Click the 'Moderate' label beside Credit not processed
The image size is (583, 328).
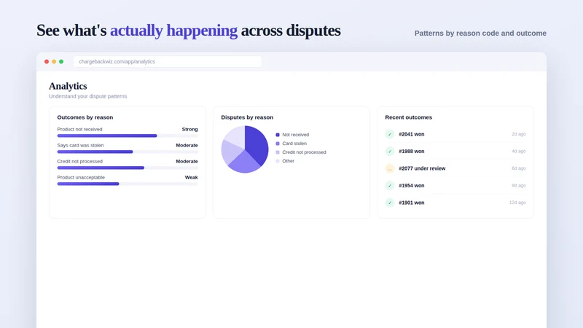click(187, 161)
